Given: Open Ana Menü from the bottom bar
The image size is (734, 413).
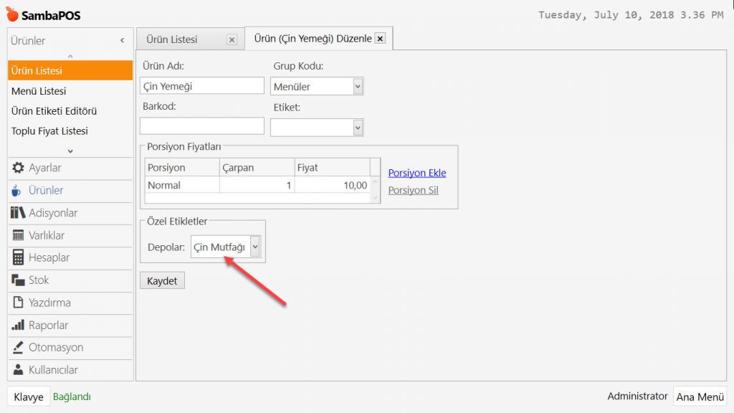Looking at the screenshot, I should [x=700, y=397].
